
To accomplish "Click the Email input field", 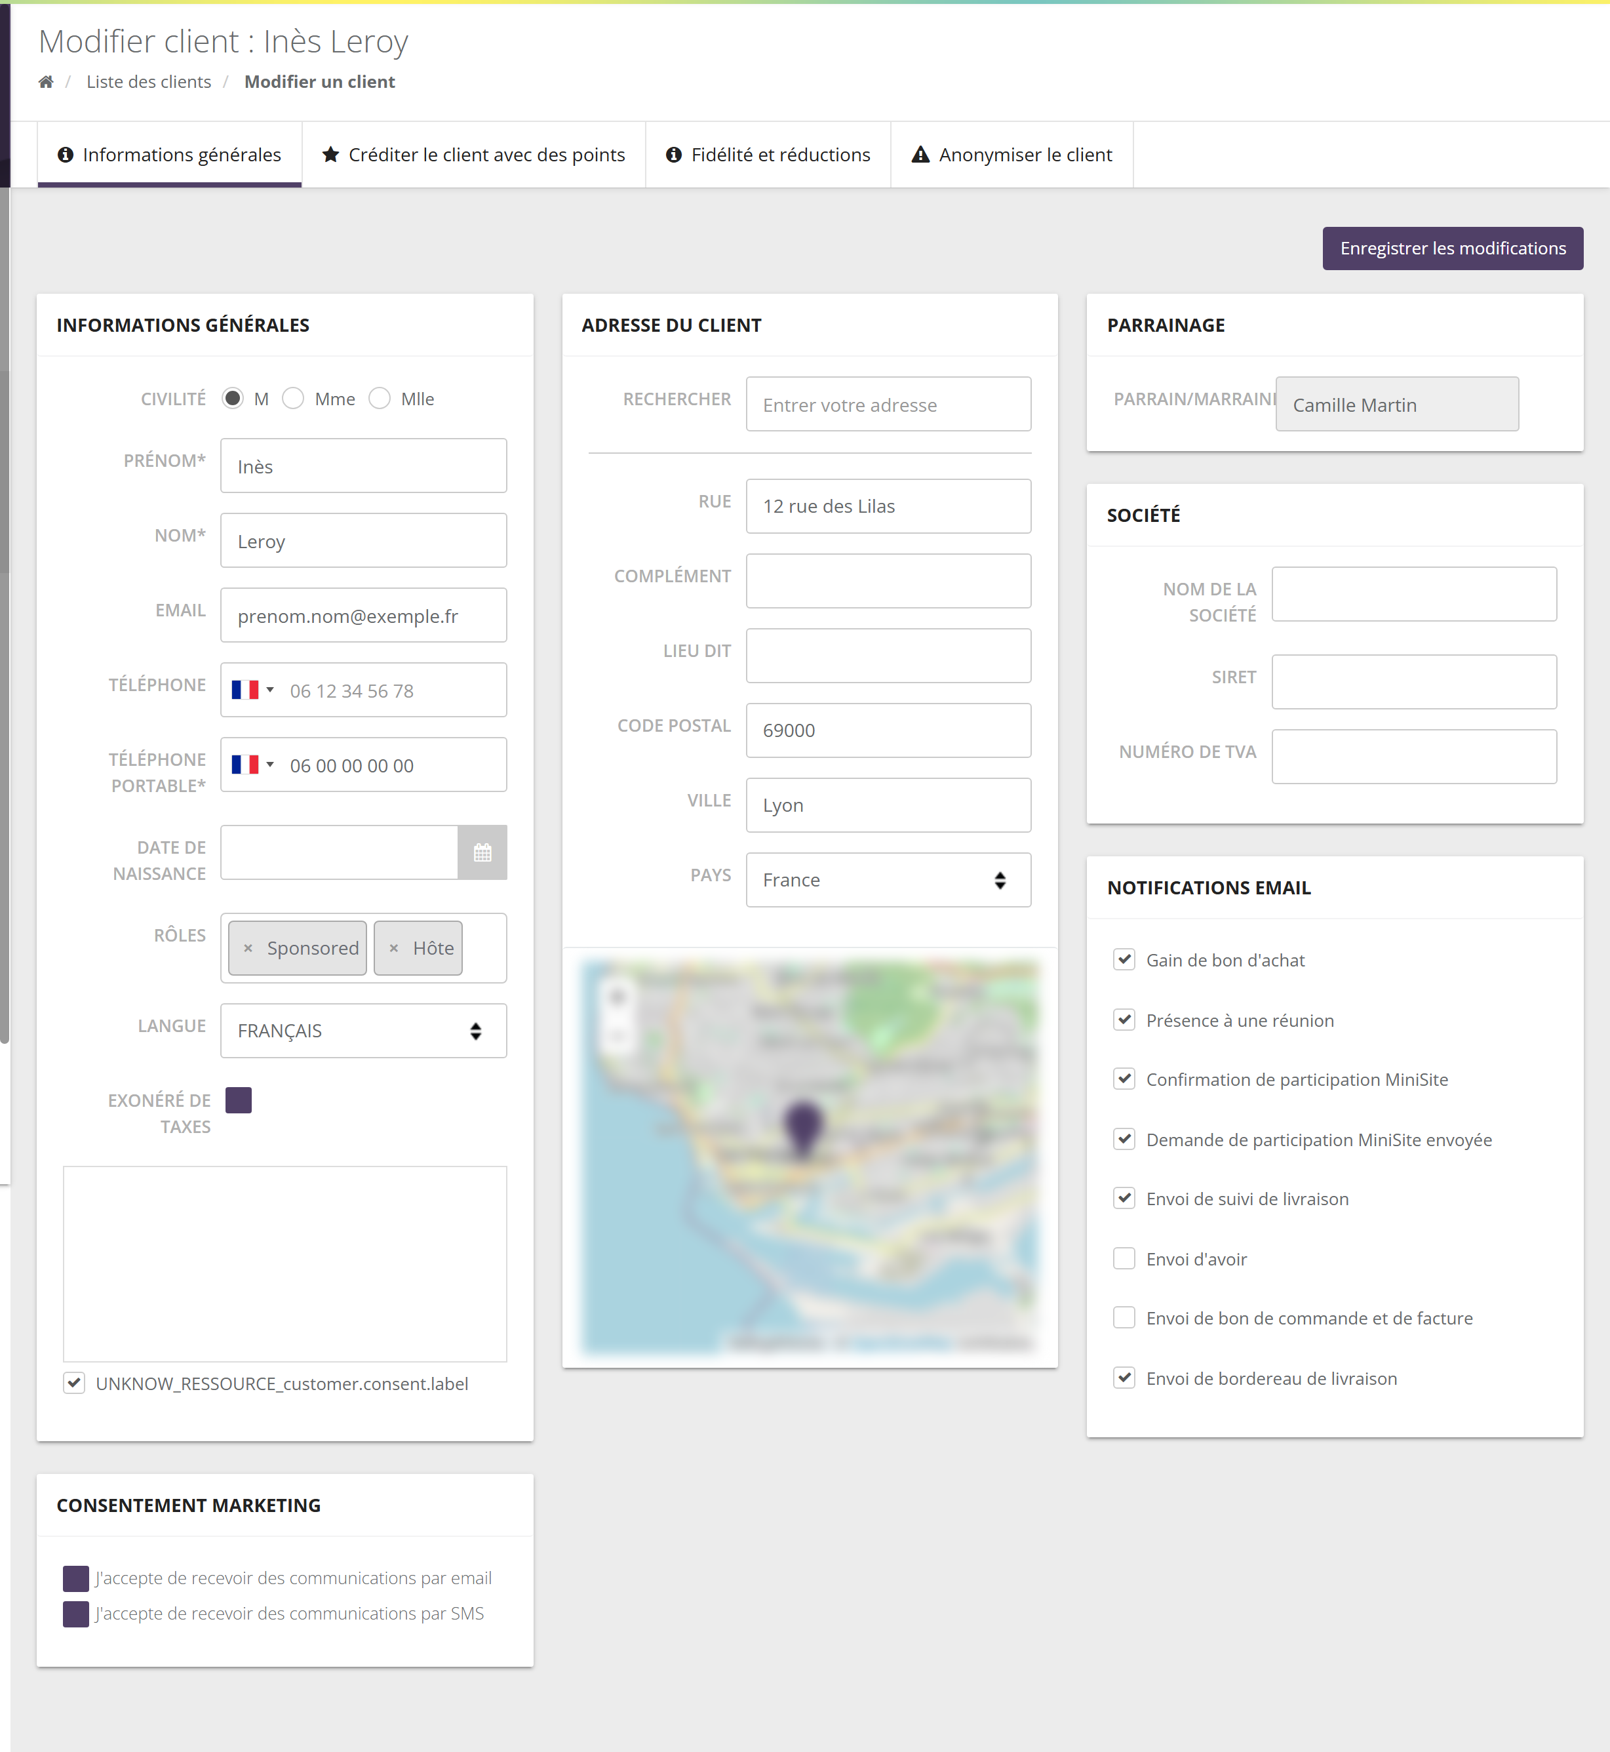I will (363, 615).
